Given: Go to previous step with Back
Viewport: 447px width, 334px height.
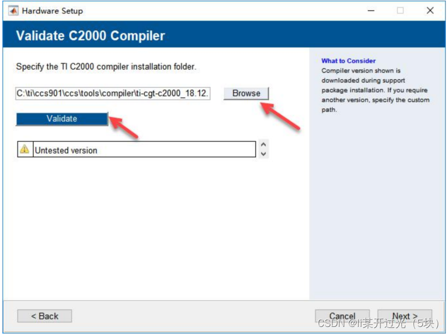Looking at the screenshot, I should click(44, 316).
